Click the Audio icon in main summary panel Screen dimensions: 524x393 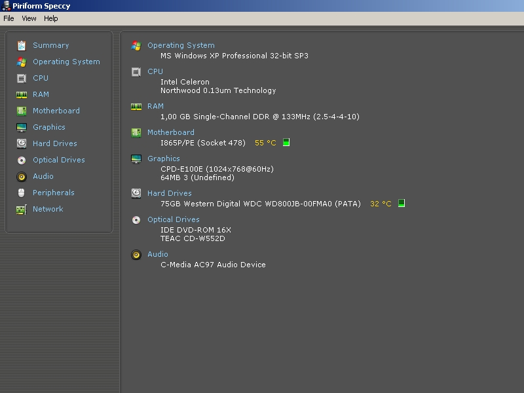point(136,255)
